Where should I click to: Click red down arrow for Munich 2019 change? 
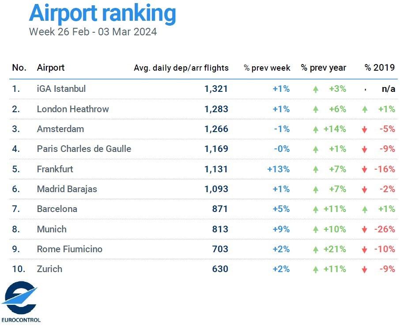coord(365,230)
